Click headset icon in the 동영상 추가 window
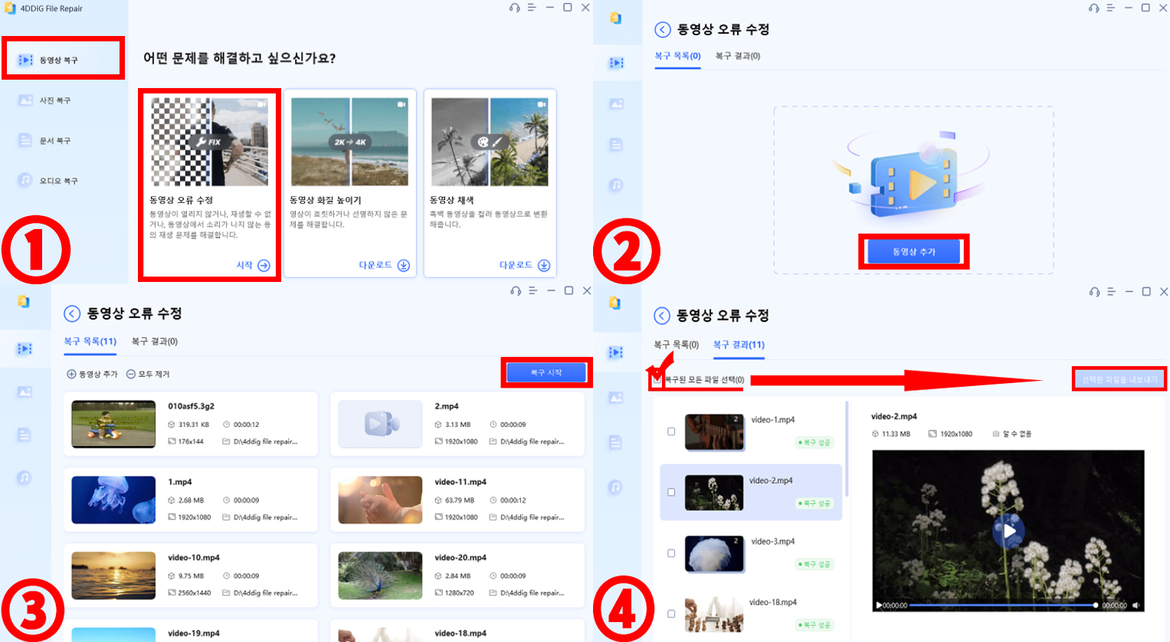This screenshot has width=1170, height=642. pyautogui.click(x=1093, y=8)
